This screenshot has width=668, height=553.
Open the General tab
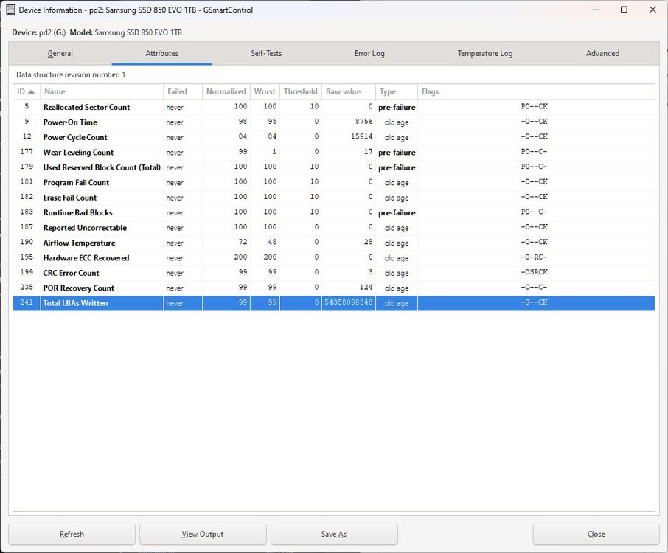(60, 53)
